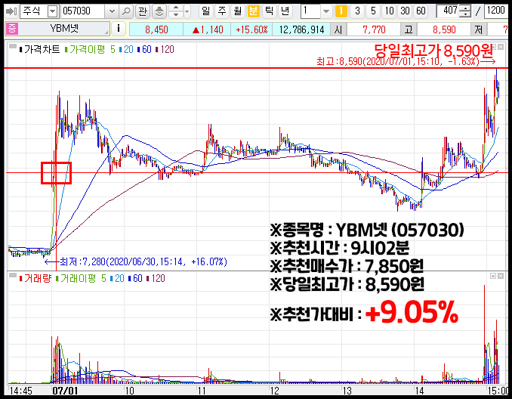Click the 최저:7,280 low marker label
The height and width of the screenshot is (399, 512).
coord(135,261)
